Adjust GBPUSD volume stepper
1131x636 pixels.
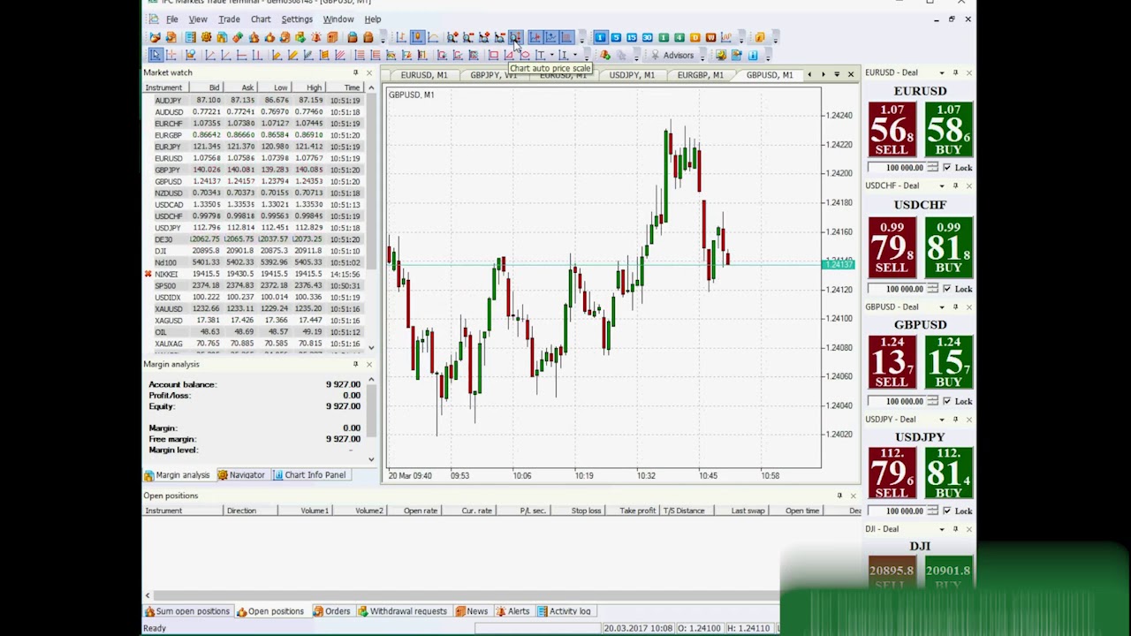[932, 401]
